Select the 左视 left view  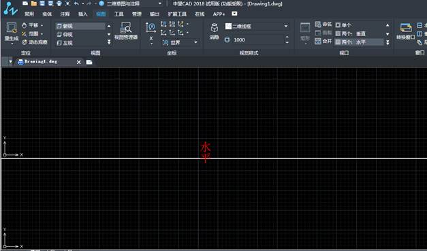coord(80,43)
